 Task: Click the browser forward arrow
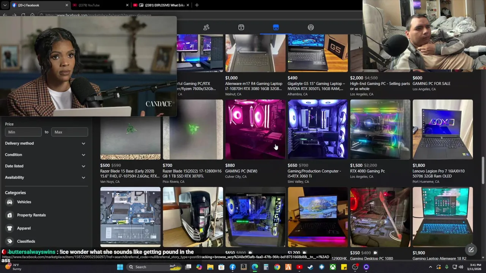[x=14, y=15]
